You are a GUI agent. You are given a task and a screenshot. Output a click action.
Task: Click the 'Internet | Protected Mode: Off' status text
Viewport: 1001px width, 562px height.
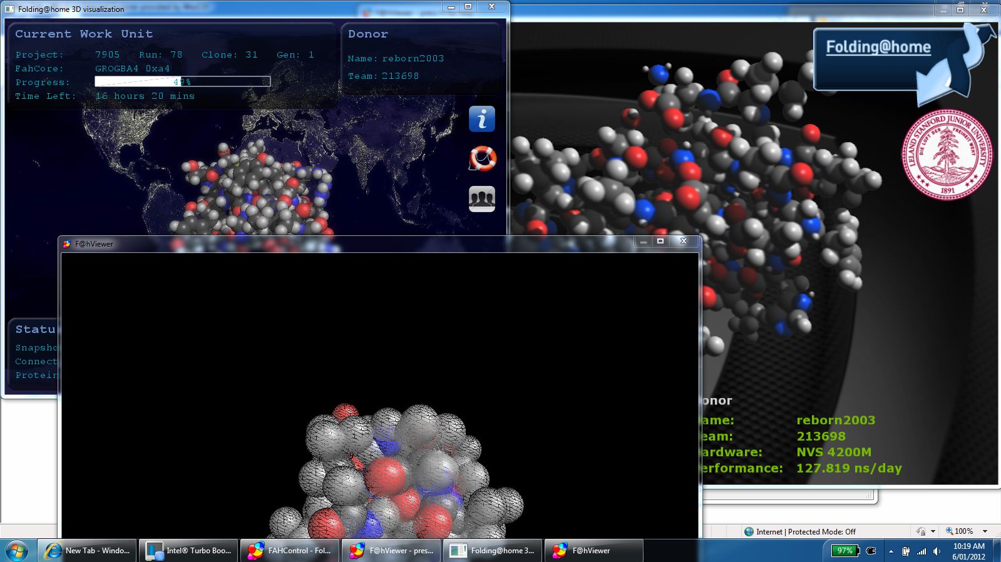(x=806, y=532)
